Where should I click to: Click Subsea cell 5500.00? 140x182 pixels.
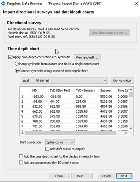point(106,97)
